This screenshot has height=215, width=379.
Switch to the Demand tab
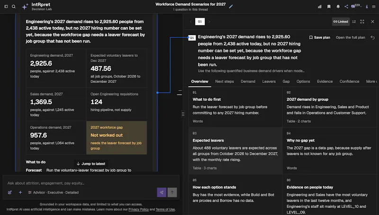pyautogui.click(x=248, y=81)
